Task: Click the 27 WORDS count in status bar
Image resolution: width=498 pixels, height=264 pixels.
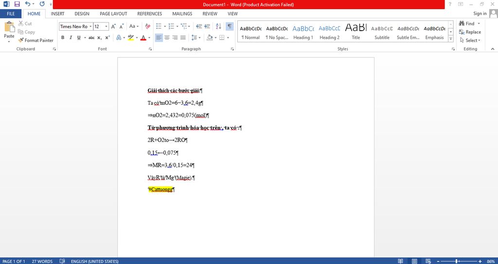Action: coord(42,262)
